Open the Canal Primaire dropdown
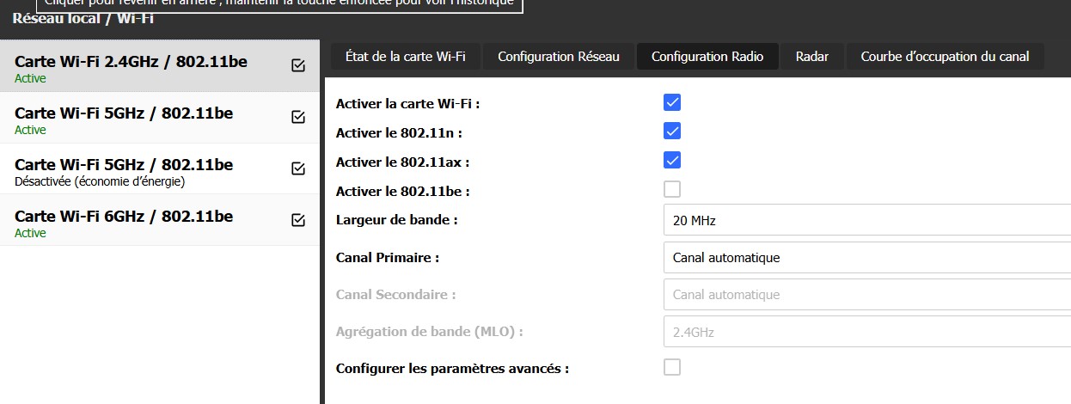The width and height of the screenshot is (1071, 404). pos(866,258)
